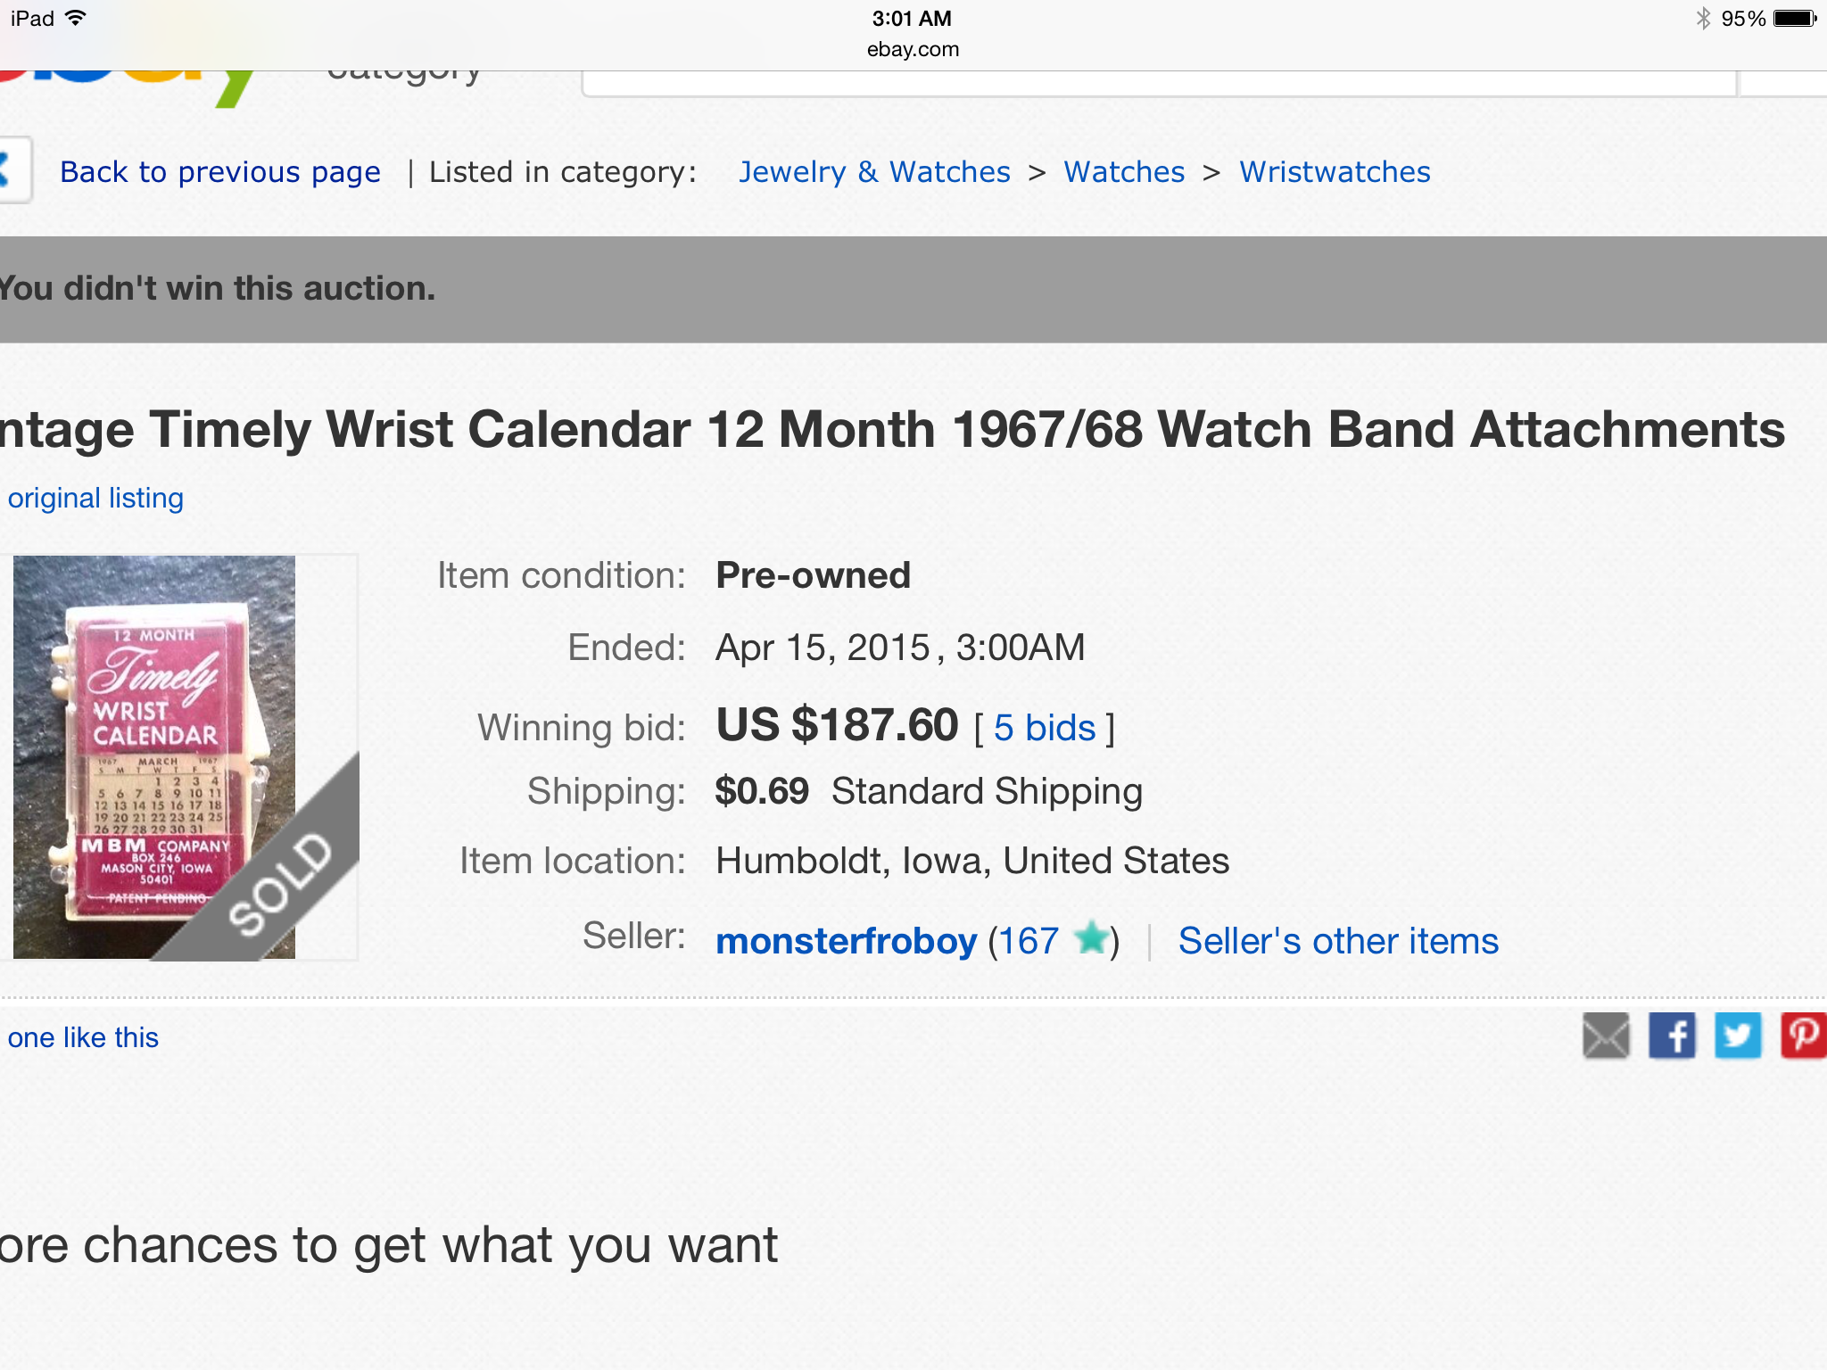Screen dimensions: 1827x1370
Task: Go back to previous page link
Action: coord(220,172)
